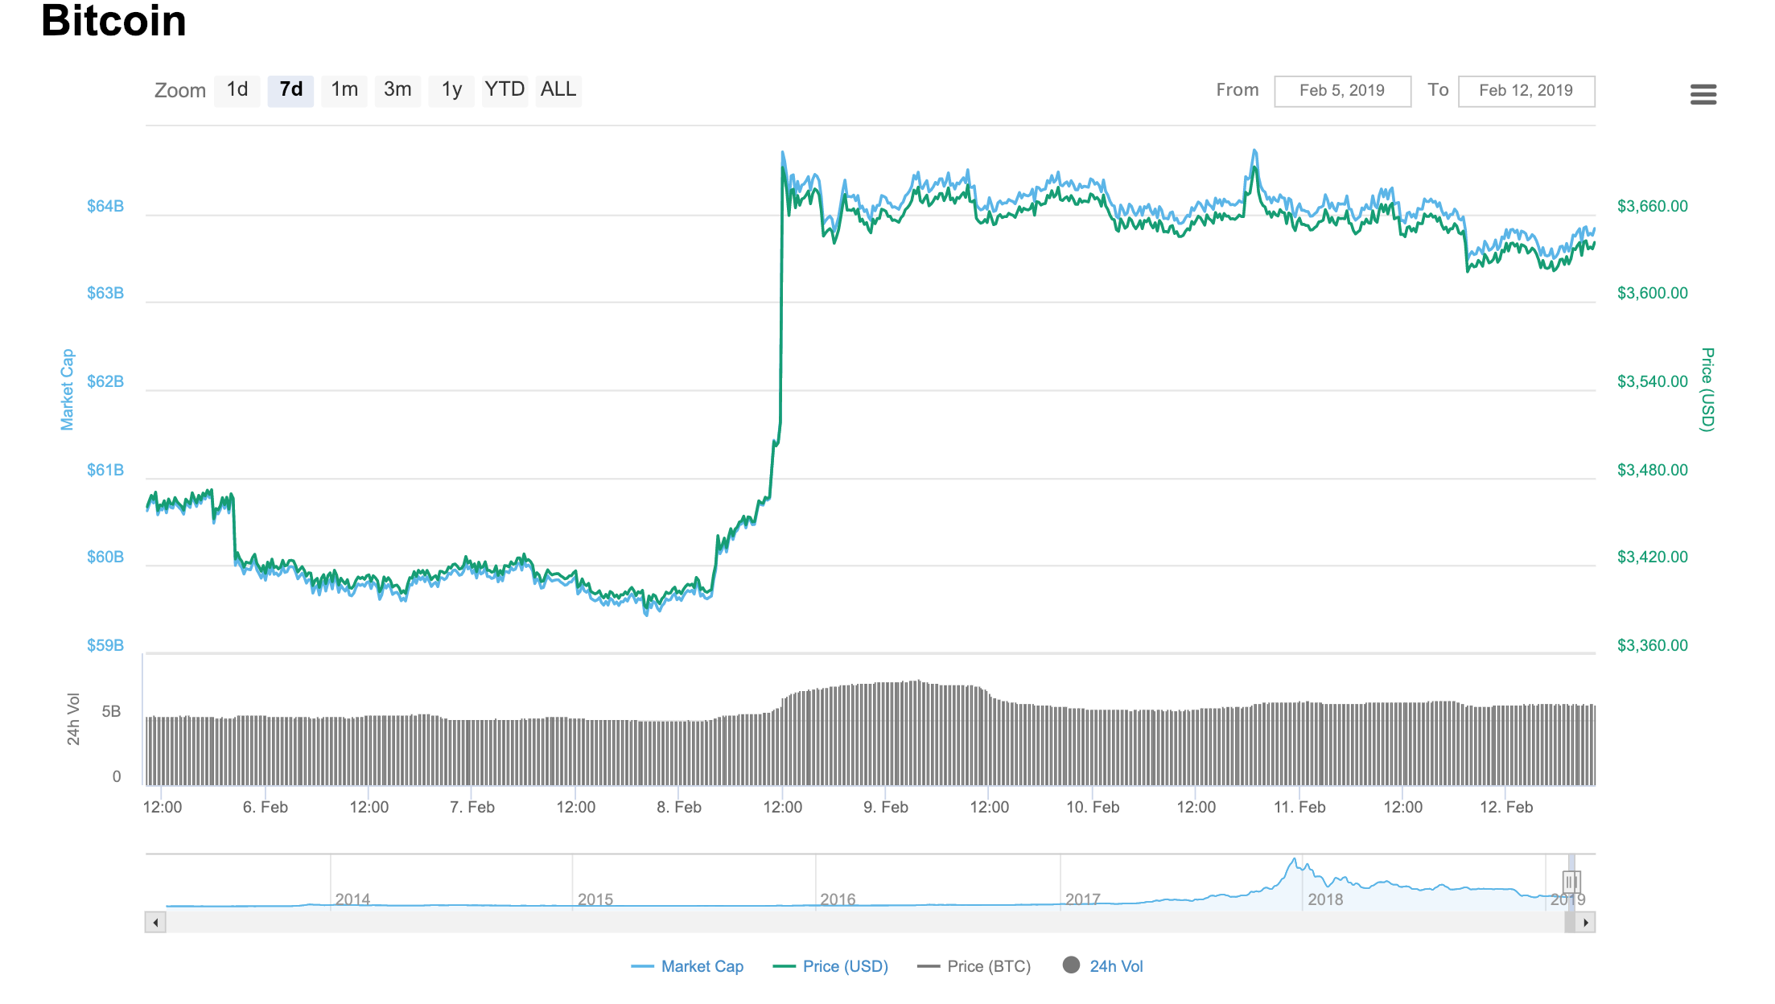Select the 1d zoom range
Screen dimensions: 1775x1004
coord(237,90)
